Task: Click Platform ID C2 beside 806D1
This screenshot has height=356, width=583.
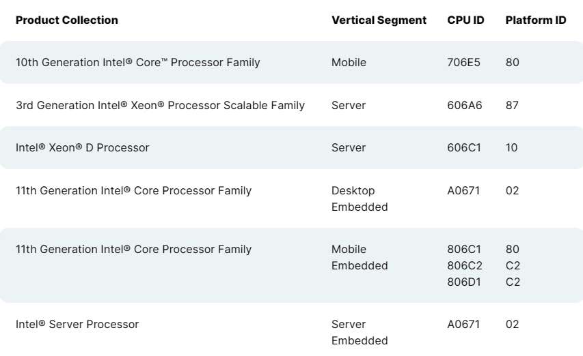Action: (x=513, y=282)
